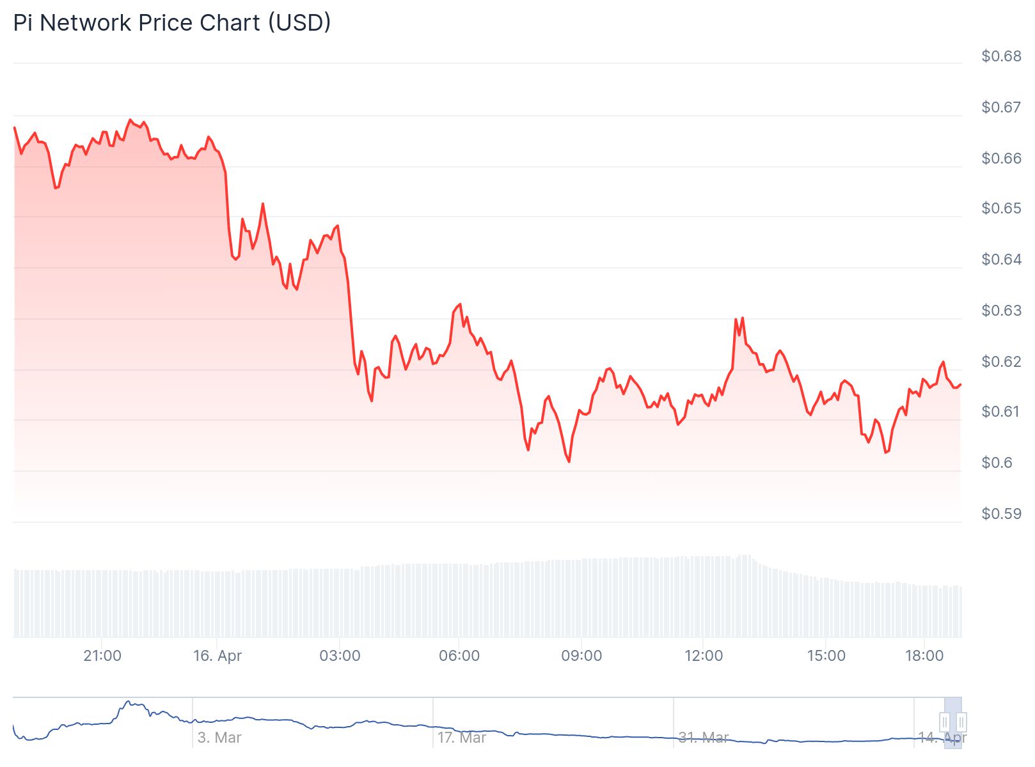
Task: Click the $0.59 price axis label
Action: (1001, 514)
